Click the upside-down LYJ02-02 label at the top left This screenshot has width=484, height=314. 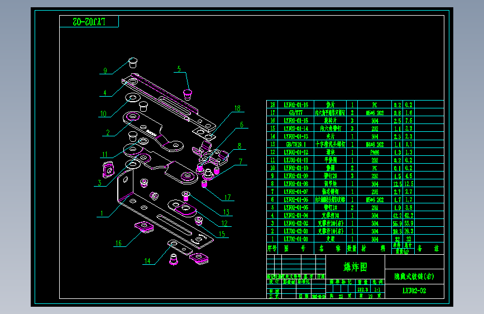(x=89, y=21)
